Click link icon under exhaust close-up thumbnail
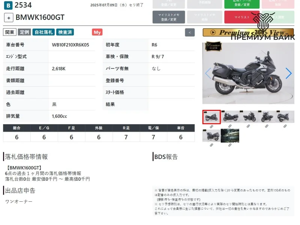Screen dimensions: 300x225 (x=230, y=145)
